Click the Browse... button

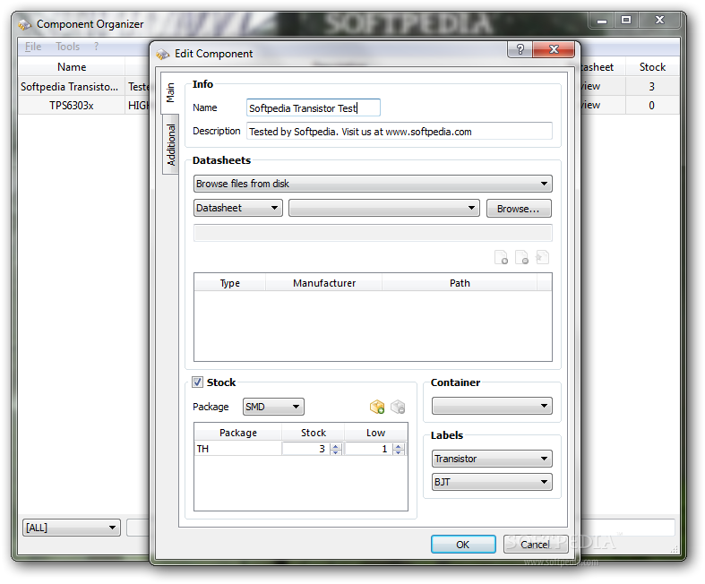519,209
